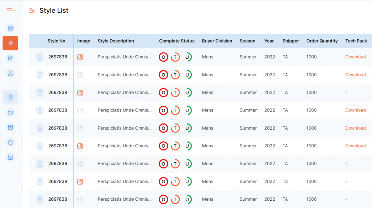Click the Style No. column header
Image resolution: width=372 pixels, height=208 pixels.
[57, 41]
